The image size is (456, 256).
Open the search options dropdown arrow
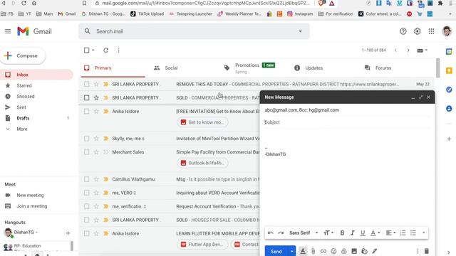301,31
